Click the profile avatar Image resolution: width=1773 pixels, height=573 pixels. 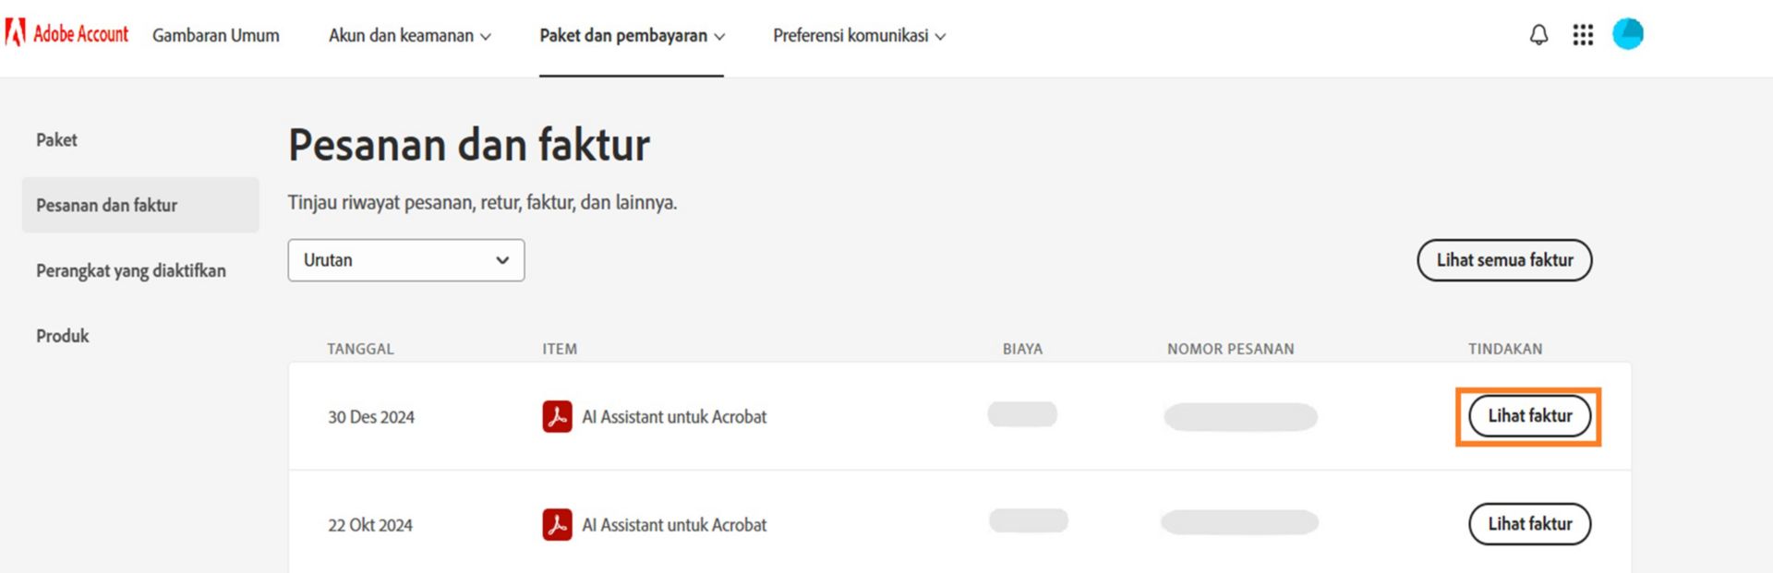pyautogui.click(x=1627, y=34)
